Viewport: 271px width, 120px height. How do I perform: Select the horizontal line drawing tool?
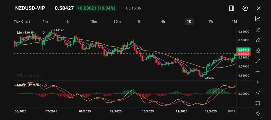[258, 72]
